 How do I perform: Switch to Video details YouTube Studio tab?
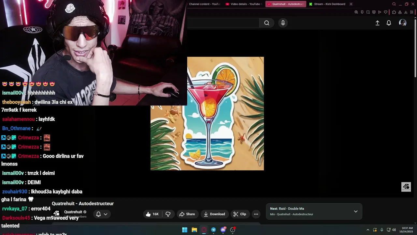point(244,4)
